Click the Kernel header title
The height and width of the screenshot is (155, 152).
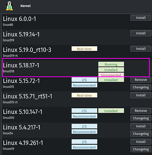25,6
